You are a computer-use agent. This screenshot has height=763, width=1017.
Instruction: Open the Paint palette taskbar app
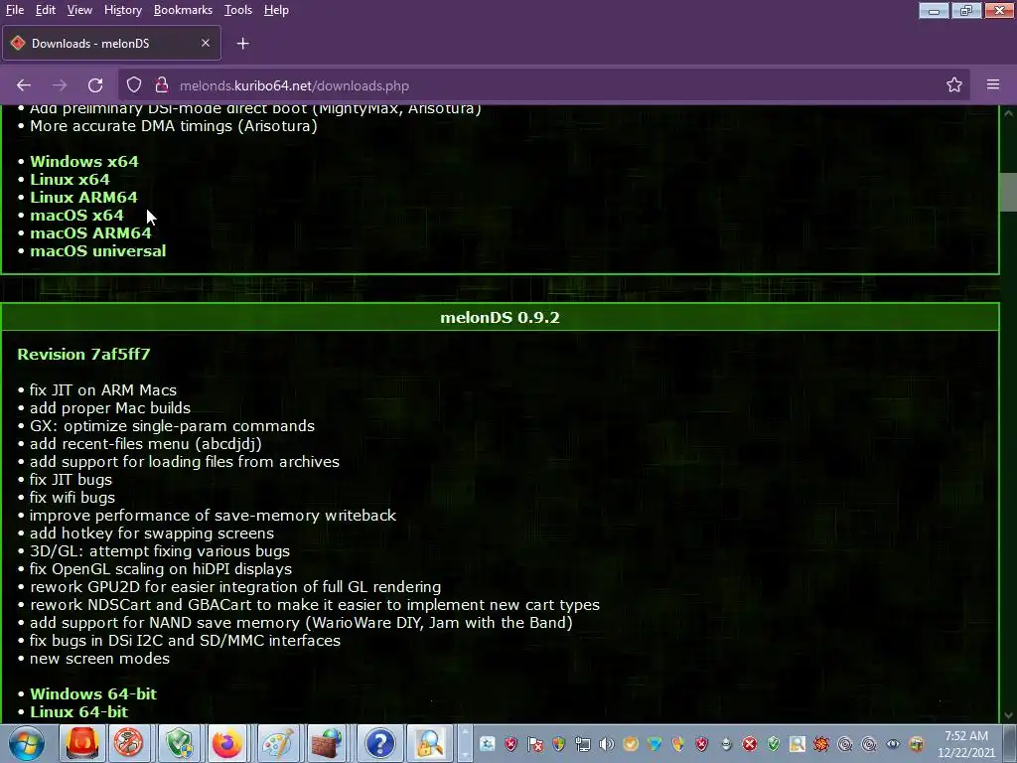point(278,743)
